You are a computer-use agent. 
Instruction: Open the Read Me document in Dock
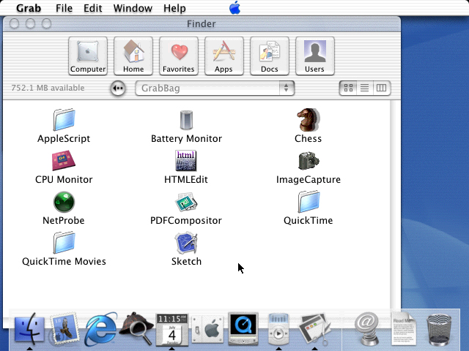[404, 328]
